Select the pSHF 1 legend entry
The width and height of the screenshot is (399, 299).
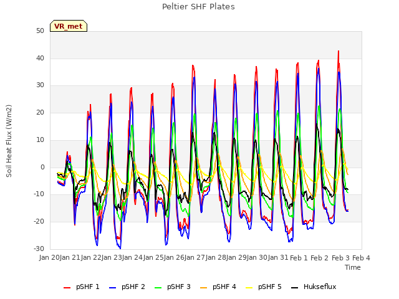(x=82, y=287)
